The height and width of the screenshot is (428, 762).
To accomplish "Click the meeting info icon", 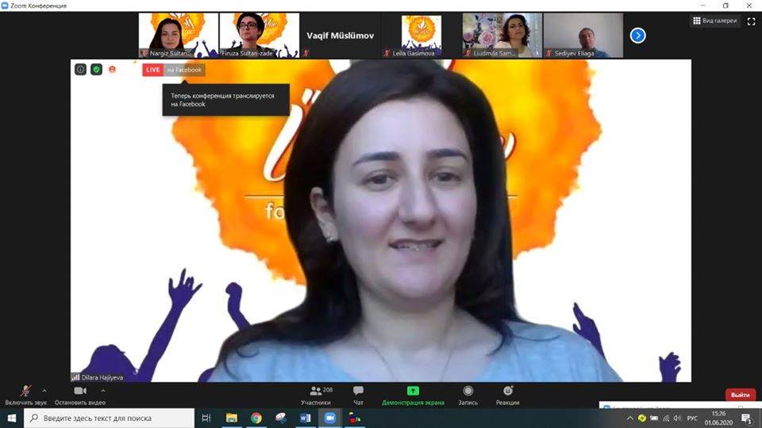I will [x=81, y=70].
